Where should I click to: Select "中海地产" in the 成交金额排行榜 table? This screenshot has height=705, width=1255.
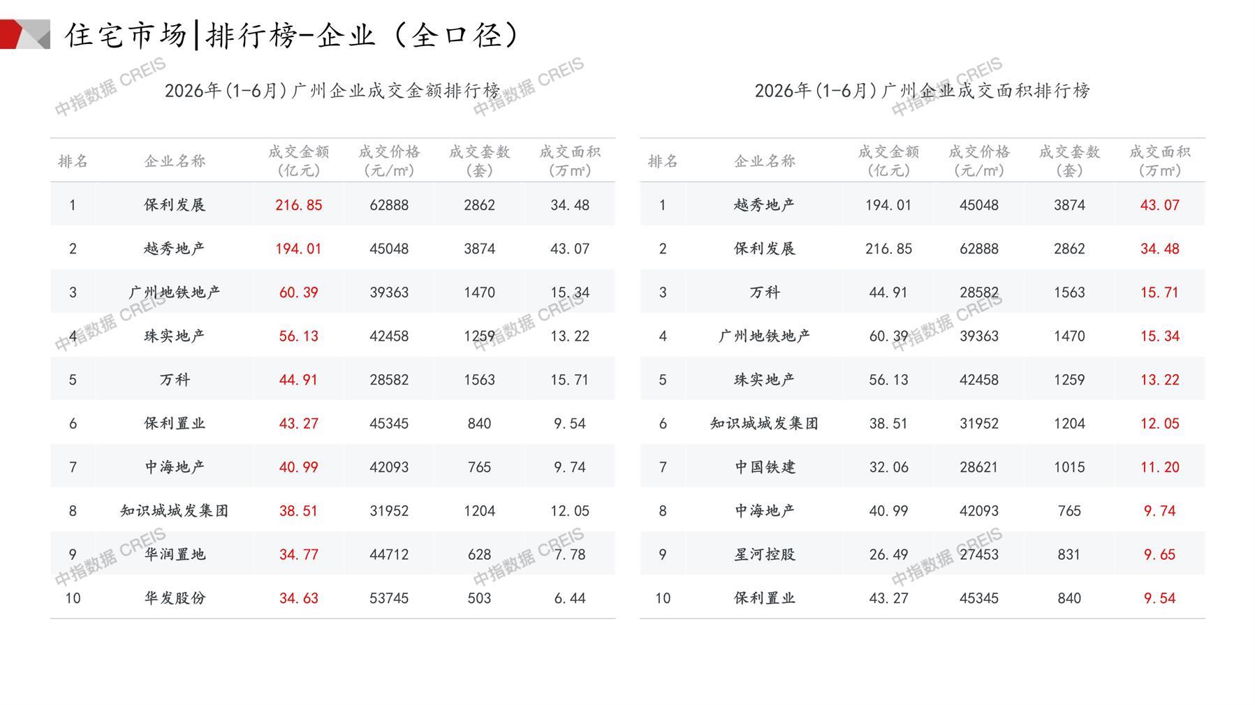pos(175,467)
